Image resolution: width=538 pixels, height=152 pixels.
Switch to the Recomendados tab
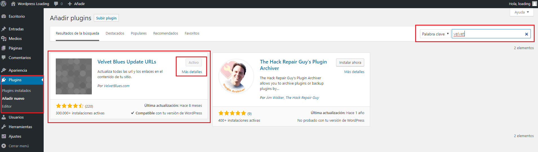(x=166, y=33)
